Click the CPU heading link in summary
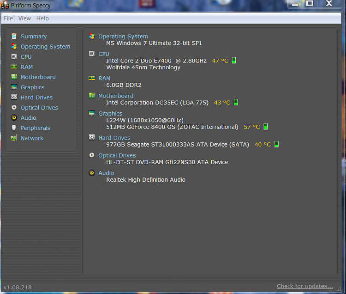The height and width of the screenshot is (294, 346). (104, 54)
